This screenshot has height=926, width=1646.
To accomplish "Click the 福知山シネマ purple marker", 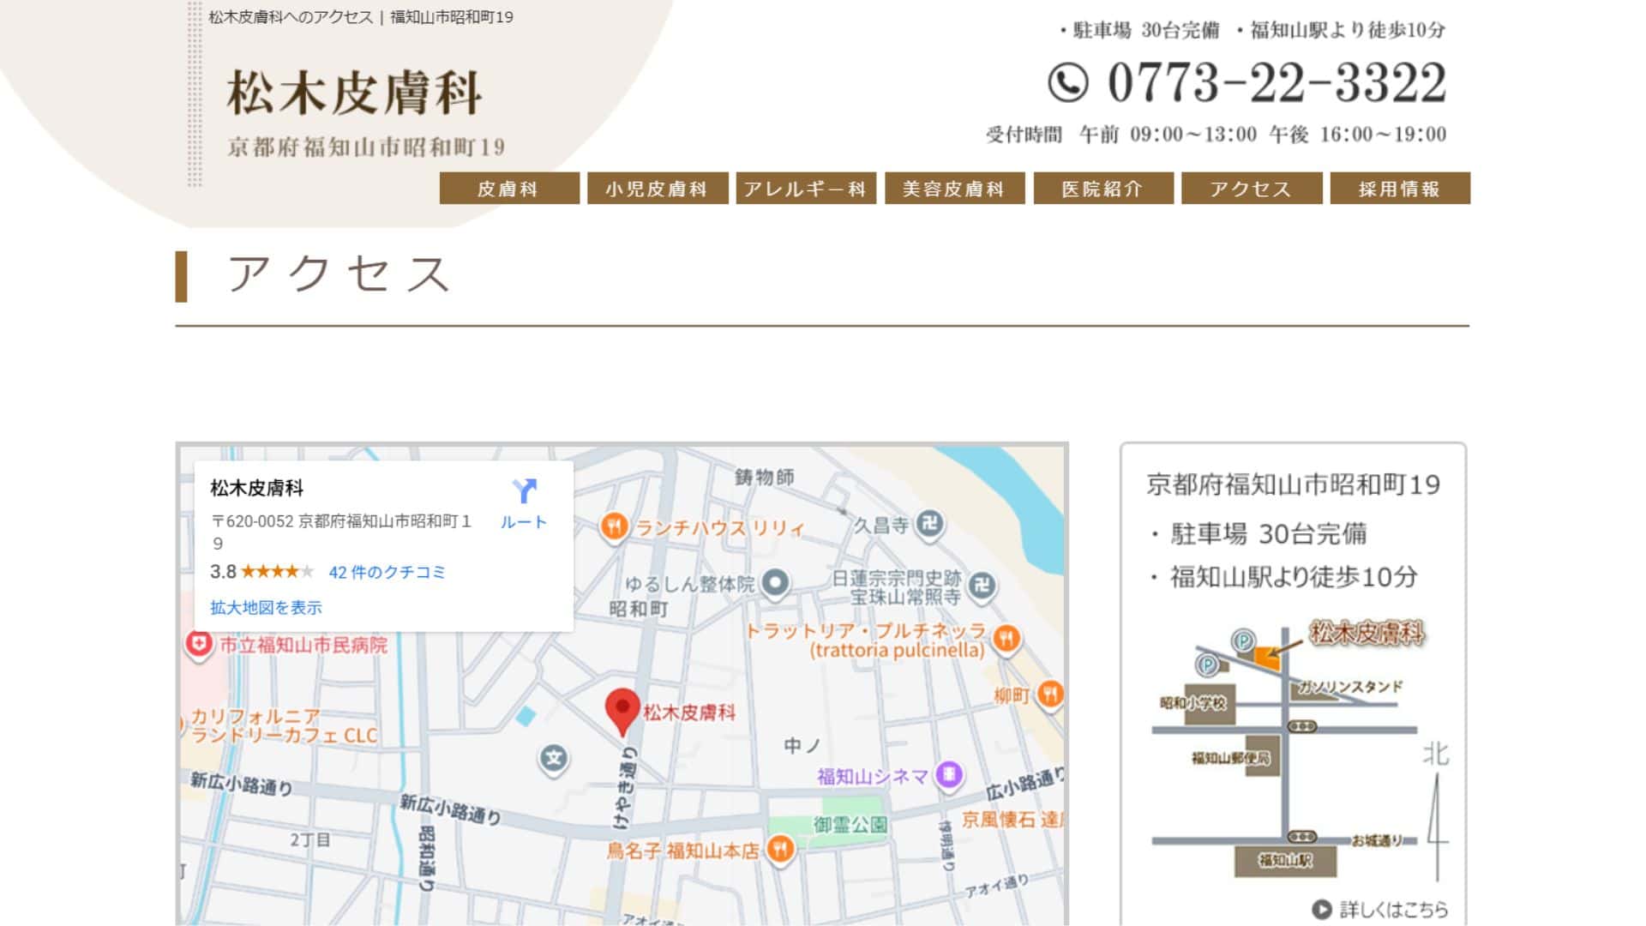I will pyautogui.click(x=948, y=775).
